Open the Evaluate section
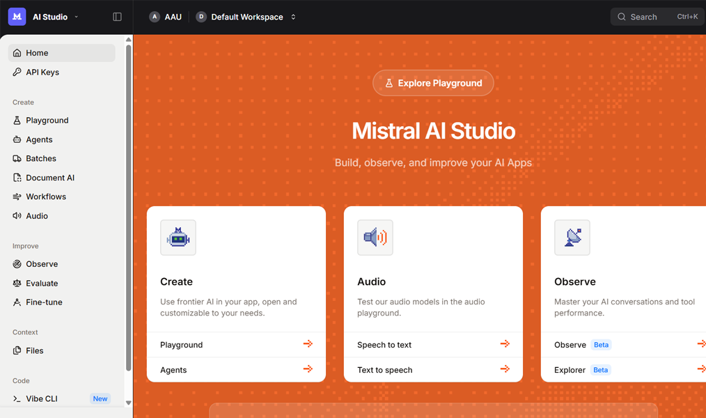The image size is (706, 418). click(43, 283)
